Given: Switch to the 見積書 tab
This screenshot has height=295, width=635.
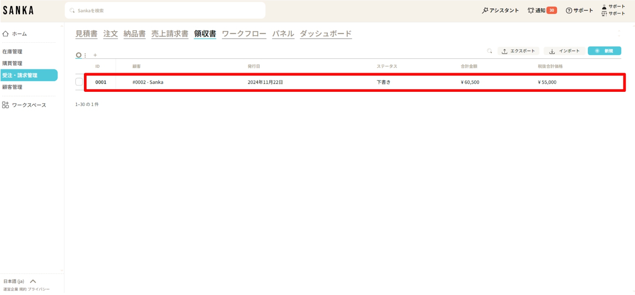Looking at the screenshot, I should pyautogui.click(x=86, y=34).
